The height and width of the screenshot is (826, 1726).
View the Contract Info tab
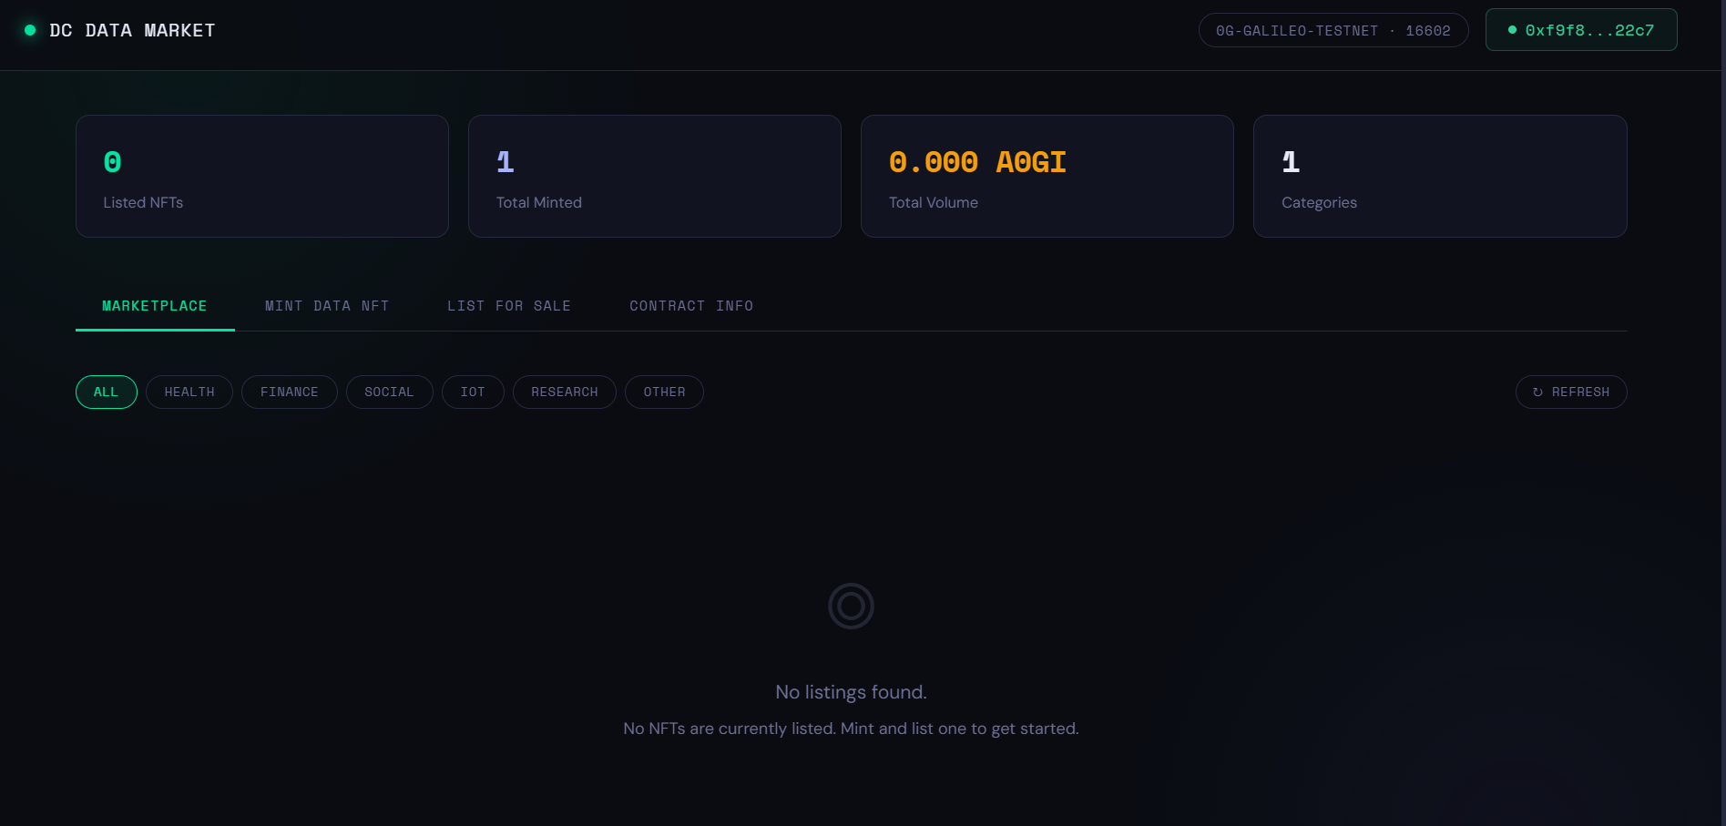[691, 306]
